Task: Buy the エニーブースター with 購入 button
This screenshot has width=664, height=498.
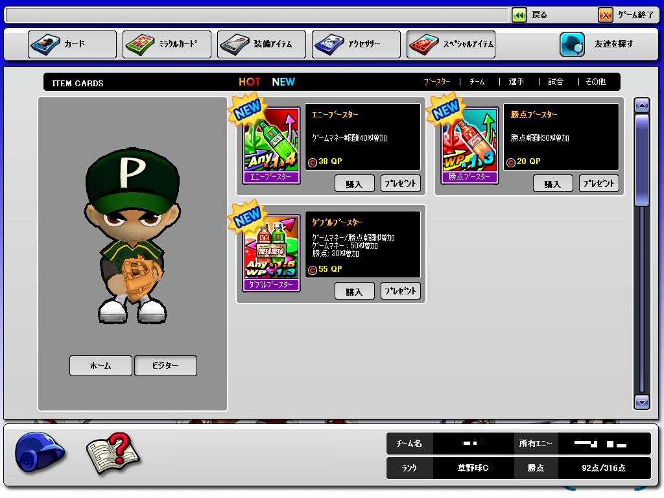Action: 355,184
